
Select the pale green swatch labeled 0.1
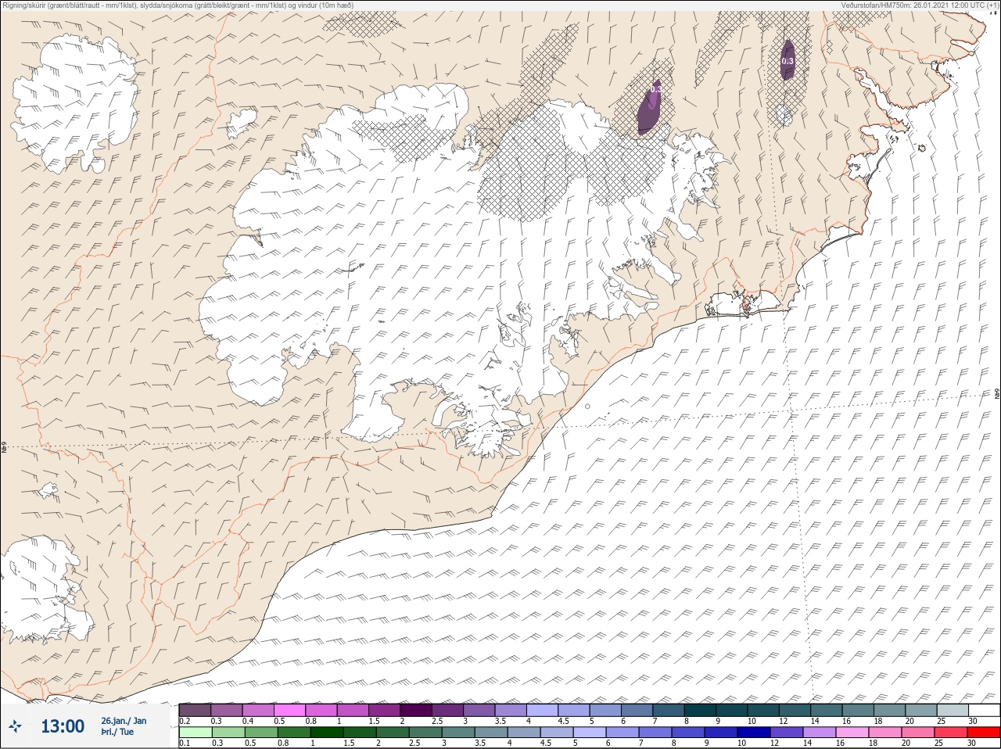click(x=195, y=733)
